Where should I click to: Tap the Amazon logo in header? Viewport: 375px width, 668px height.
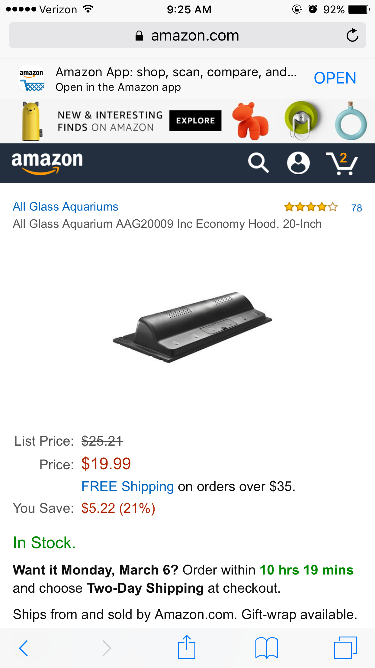[x=47, y=163]
